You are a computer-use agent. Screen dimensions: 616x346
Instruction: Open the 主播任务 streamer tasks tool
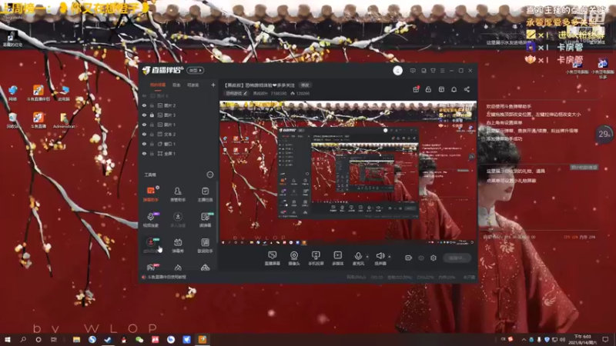(x=205, y=195)
